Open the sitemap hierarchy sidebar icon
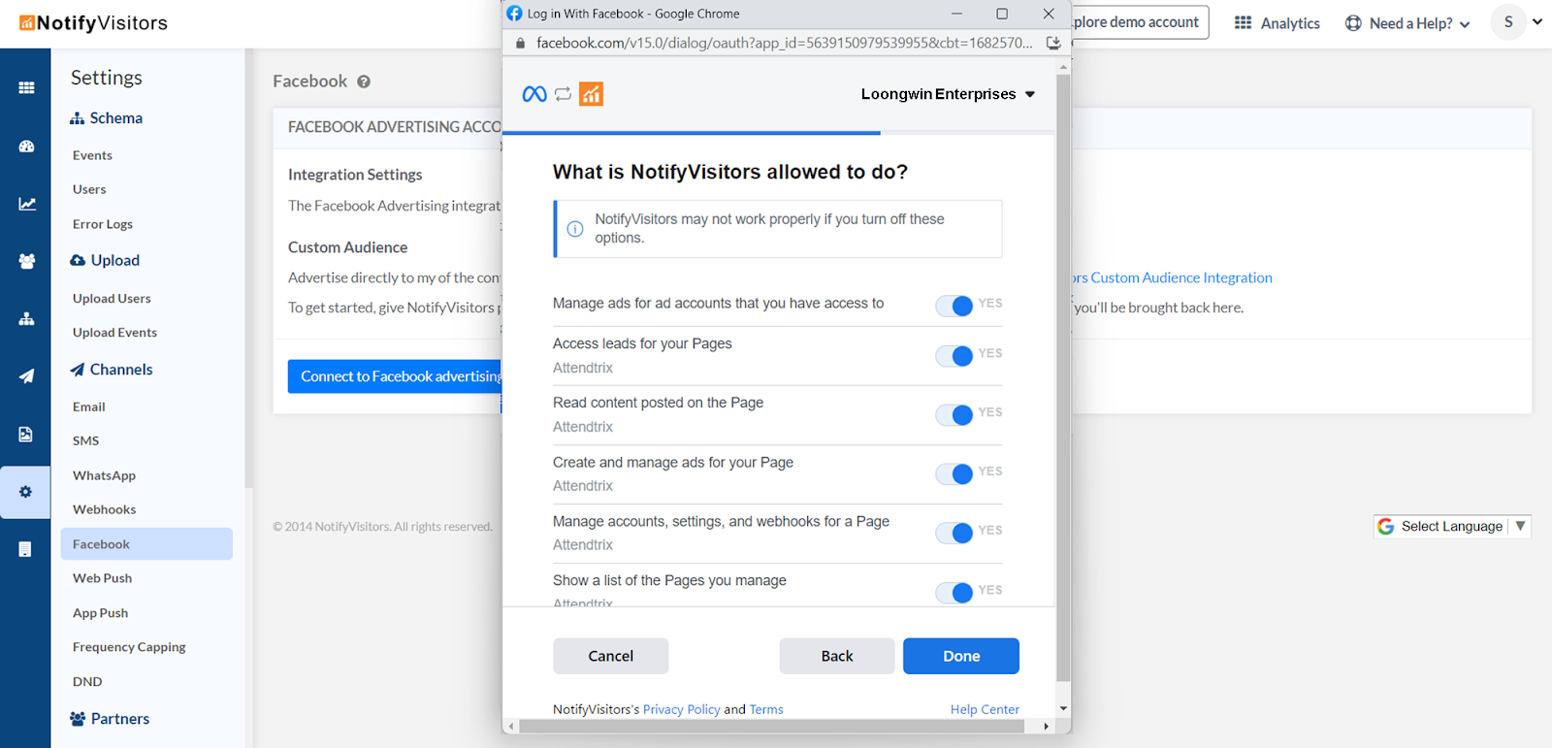 coord(26,318)
